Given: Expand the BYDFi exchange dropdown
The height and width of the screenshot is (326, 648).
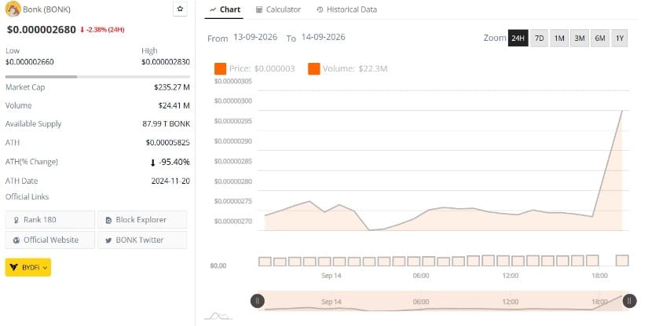Looking at the screenshot, I should click(28, 267).
